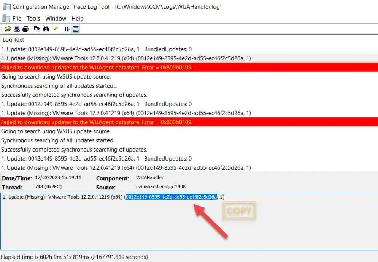Viewport: 378px width, 262px height.
Task: Click the Open on Server toolbar icon
Action: [17, 29]
